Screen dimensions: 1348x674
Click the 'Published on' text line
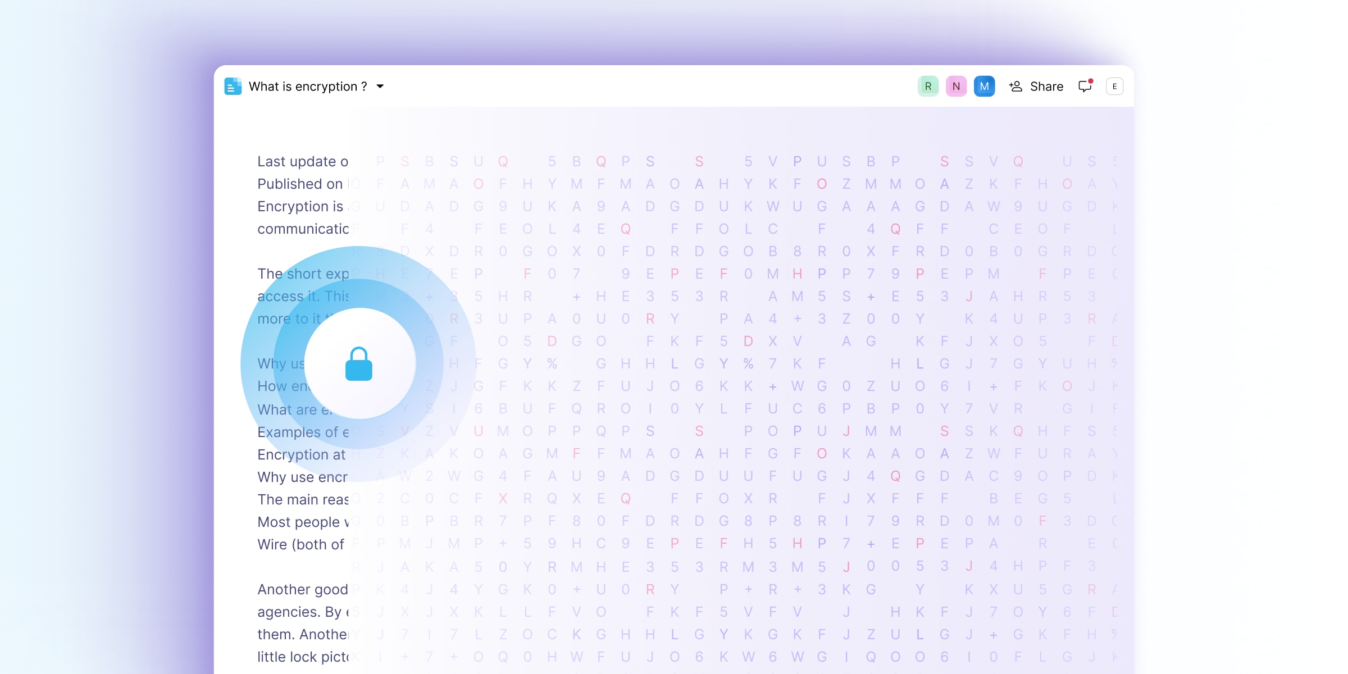(300, 184)
